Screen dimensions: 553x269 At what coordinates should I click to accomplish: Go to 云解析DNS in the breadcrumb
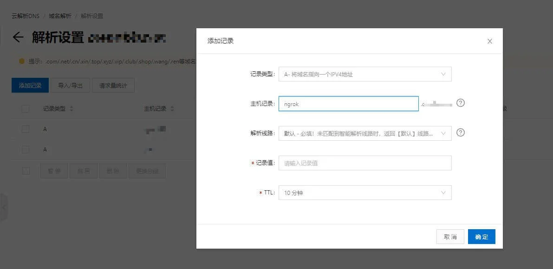pos(26,16)
